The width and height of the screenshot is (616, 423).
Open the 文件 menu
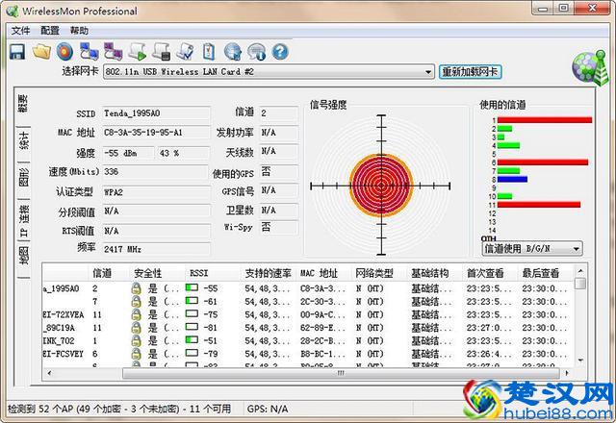[x=20, y=31]
